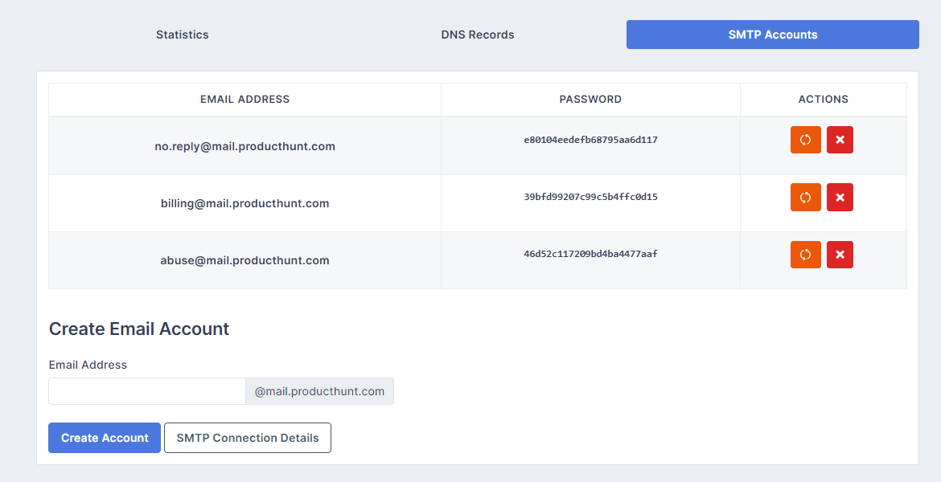Regenerate password for no.reply@mail.producthunt.com

[805, 140]
